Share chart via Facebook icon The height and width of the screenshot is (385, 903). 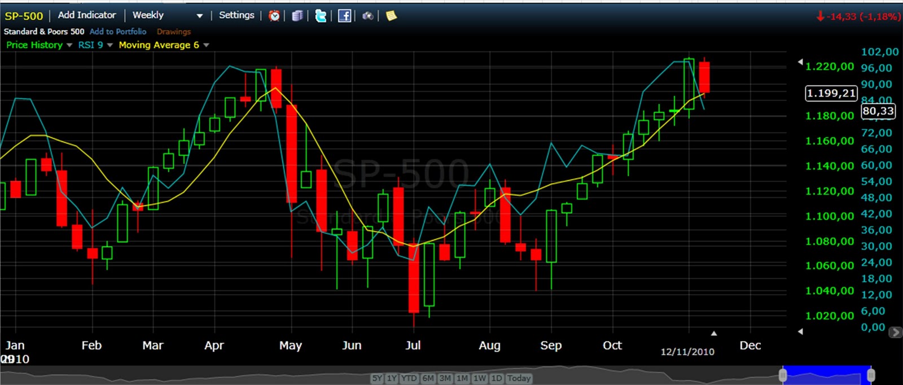344,16
